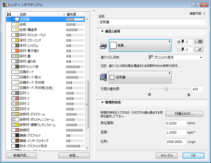Click the surface material paint icon
211x163 pixels.
[104, 77]
